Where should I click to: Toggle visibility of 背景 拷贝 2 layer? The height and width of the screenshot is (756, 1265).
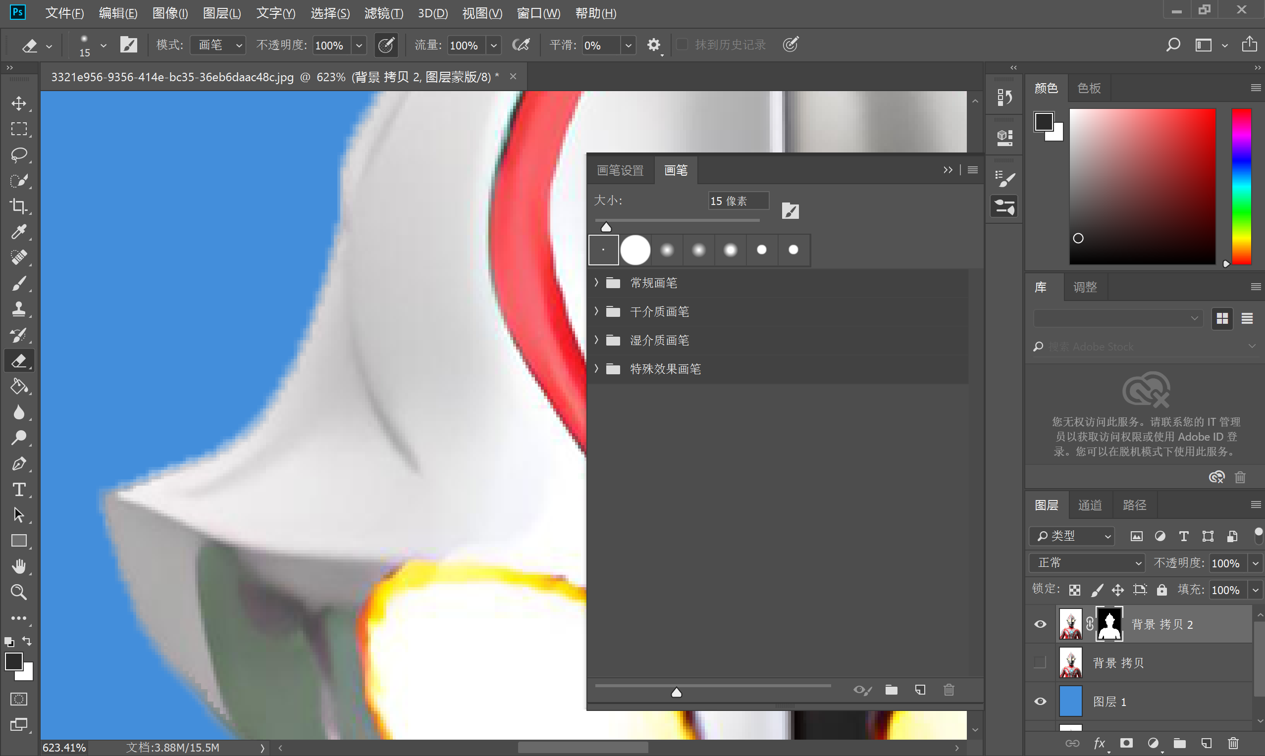point(1040,625)
